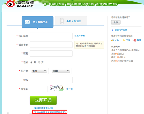Screen dimensions: 144x114
Task: Click the 拥有287名粉丝 text
Action: (118, 57)
